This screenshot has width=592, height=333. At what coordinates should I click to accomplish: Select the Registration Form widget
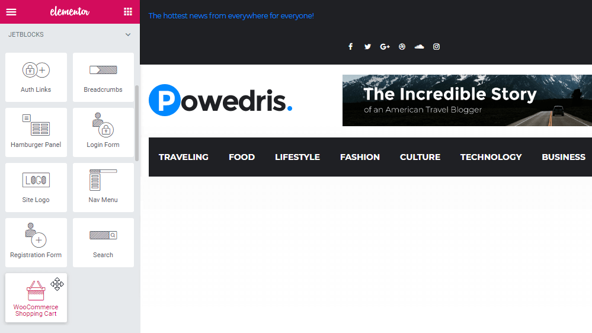(x=36, y=243)
